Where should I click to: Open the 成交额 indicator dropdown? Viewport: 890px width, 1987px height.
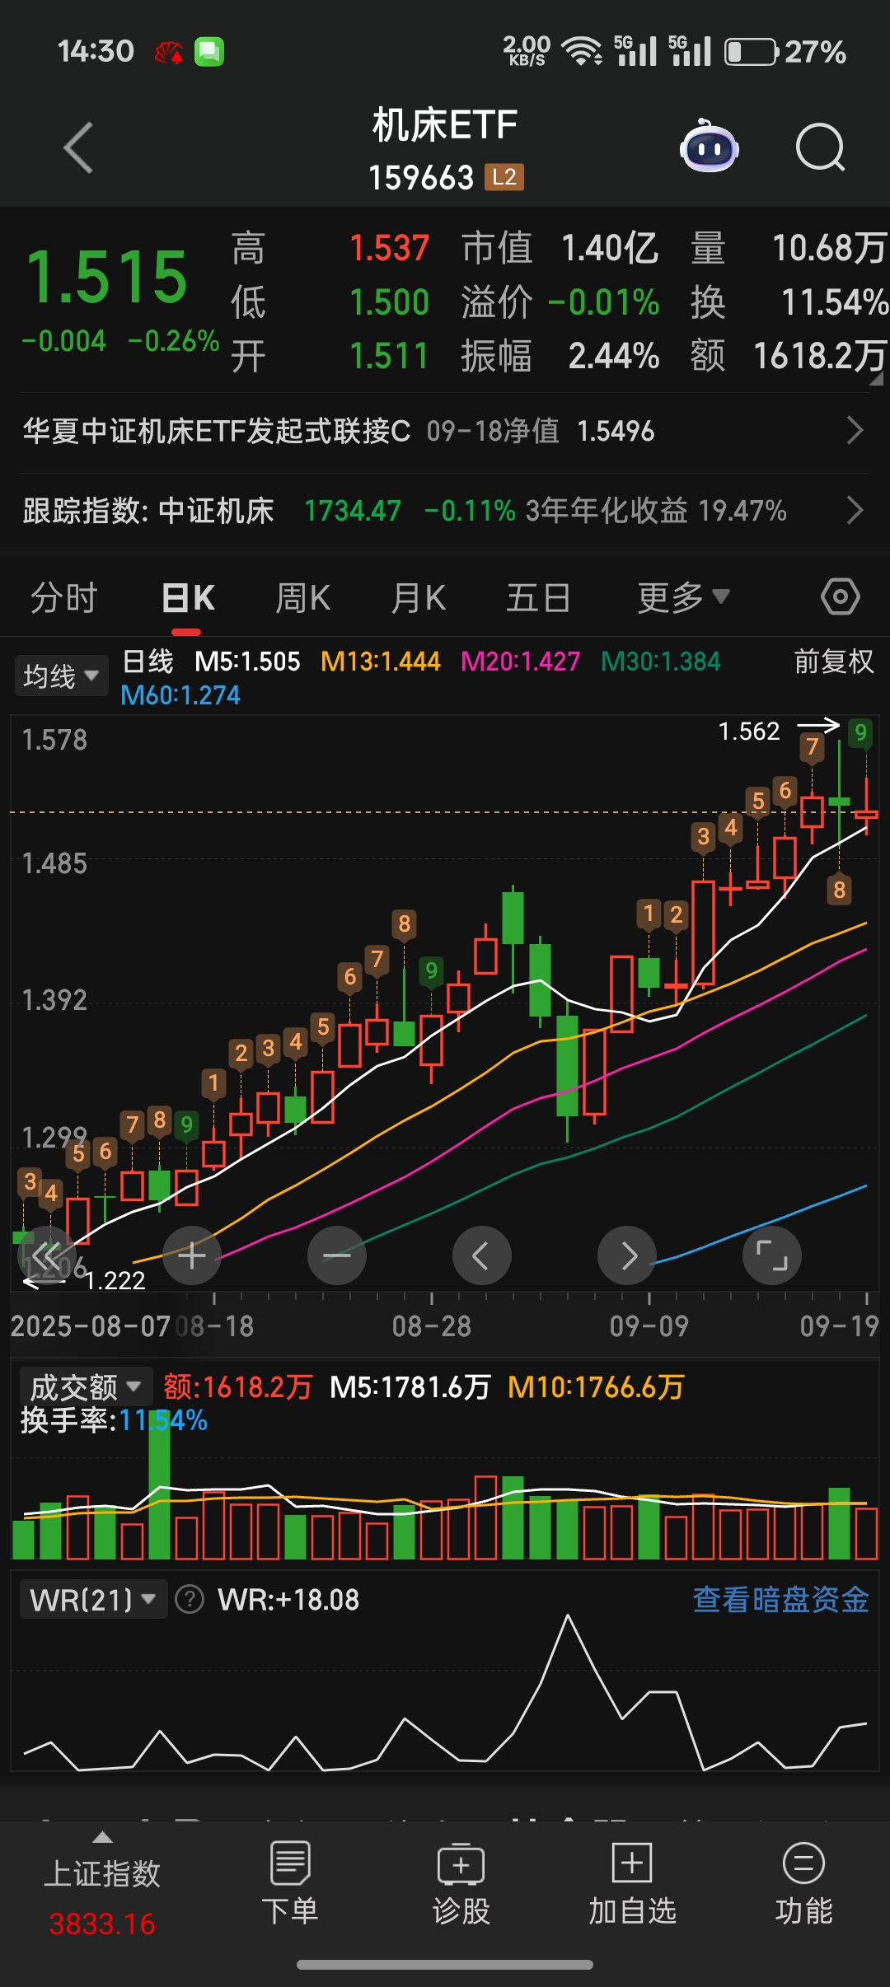[x=86, y=1387]
